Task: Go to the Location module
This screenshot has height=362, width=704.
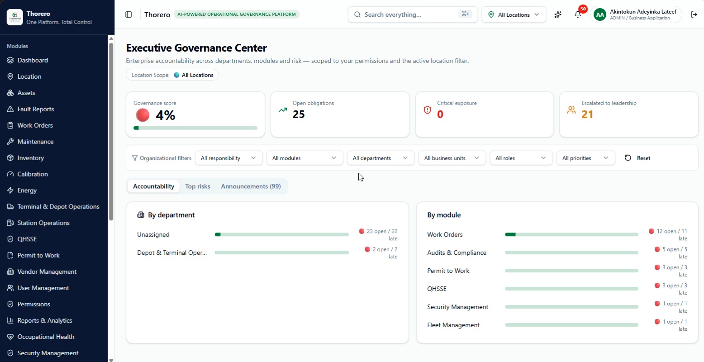Action: point(29,76)
